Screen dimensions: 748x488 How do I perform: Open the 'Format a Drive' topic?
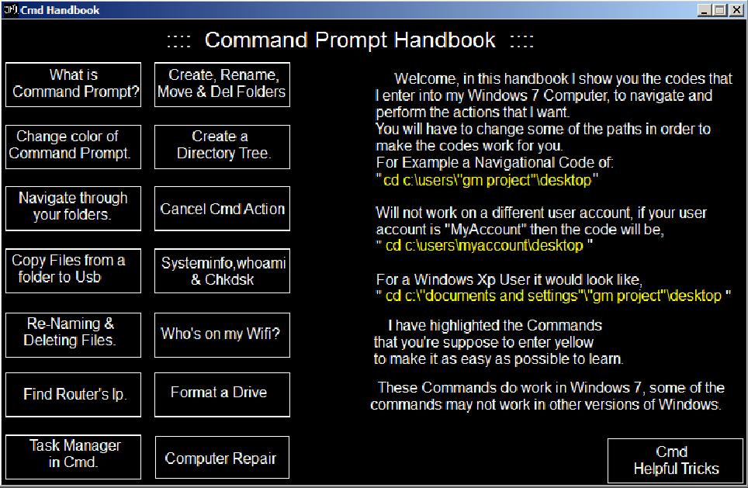tap(222, 394)
